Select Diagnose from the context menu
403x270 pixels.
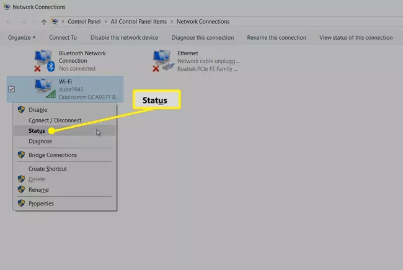[x=64, y=142]
